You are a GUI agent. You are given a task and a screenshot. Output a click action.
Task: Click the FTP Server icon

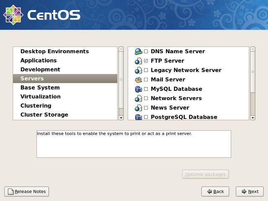(139, 61)
